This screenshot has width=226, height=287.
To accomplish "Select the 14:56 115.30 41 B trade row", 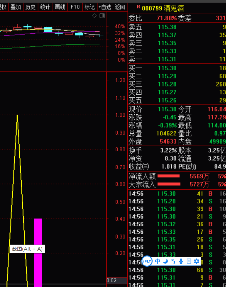I will point(177,194).
